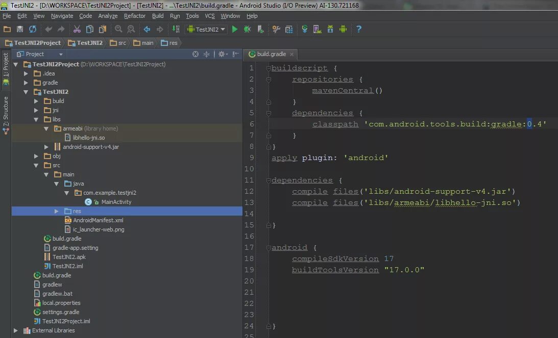558x338 pixels.
Task: Fold the android block at line 17
Action: (269, 248)
